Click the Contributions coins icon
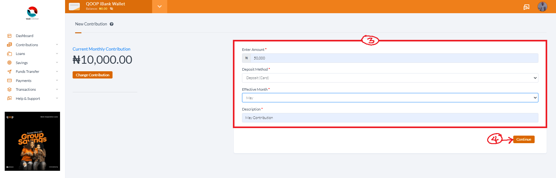Viewport: 556px width, 178px height. tap(9, 45)
